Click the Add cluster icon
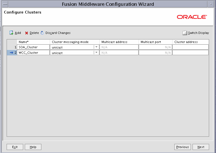 (11, 33)
